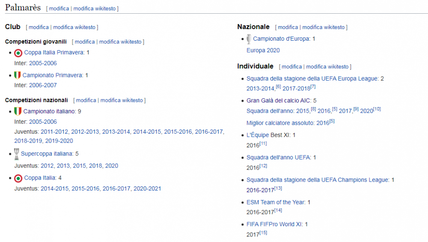Open 2005-2006 under Coppa Italia Primavera
Viewport: 428px width, 242px height.
click(x=43, y=63)
